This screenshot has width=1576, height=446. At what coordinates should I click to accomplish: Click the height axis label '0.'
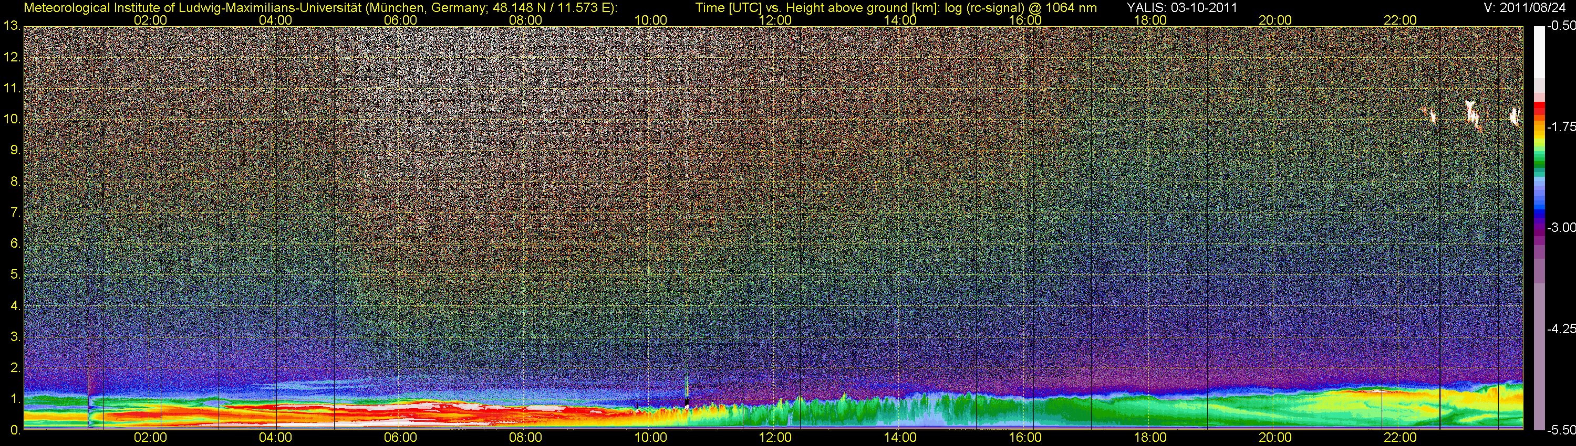[15, 430]
